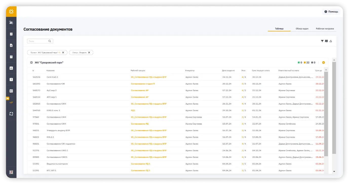Click the Поиск search input field
Screen dimensions: 349x184
tap(37, 41)
